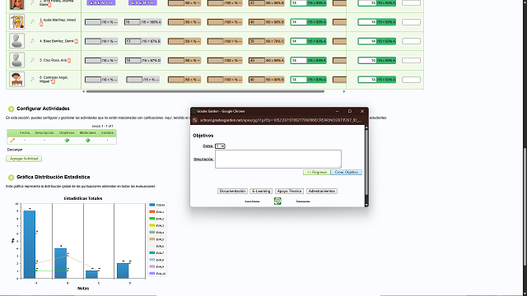Click the horizontal scrollbar thumb under the grades table
This screenshot has width=527, height=296.
205,91
